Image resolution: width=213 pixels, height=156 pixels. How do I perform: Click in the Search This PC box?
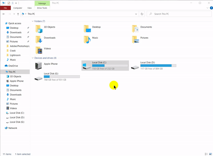[179, 14]
